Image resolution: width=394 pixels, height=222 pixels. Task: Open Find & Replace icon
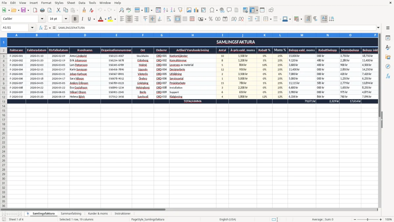[121, 10]
